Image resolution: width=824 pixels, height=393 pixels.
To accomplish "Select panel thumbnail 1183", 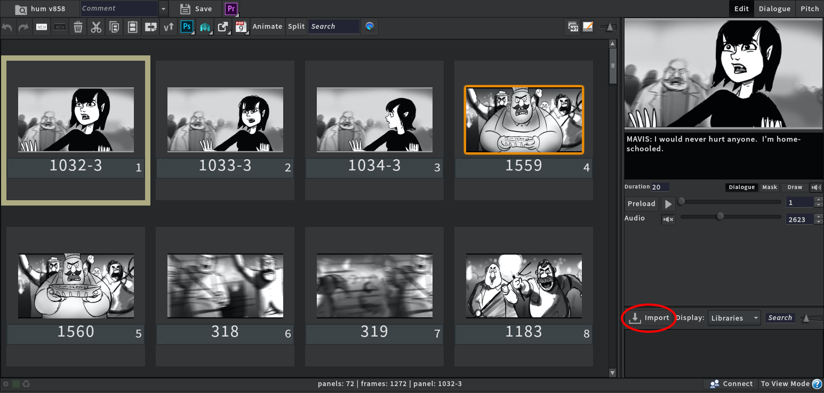I will click(x=524, y=286).
